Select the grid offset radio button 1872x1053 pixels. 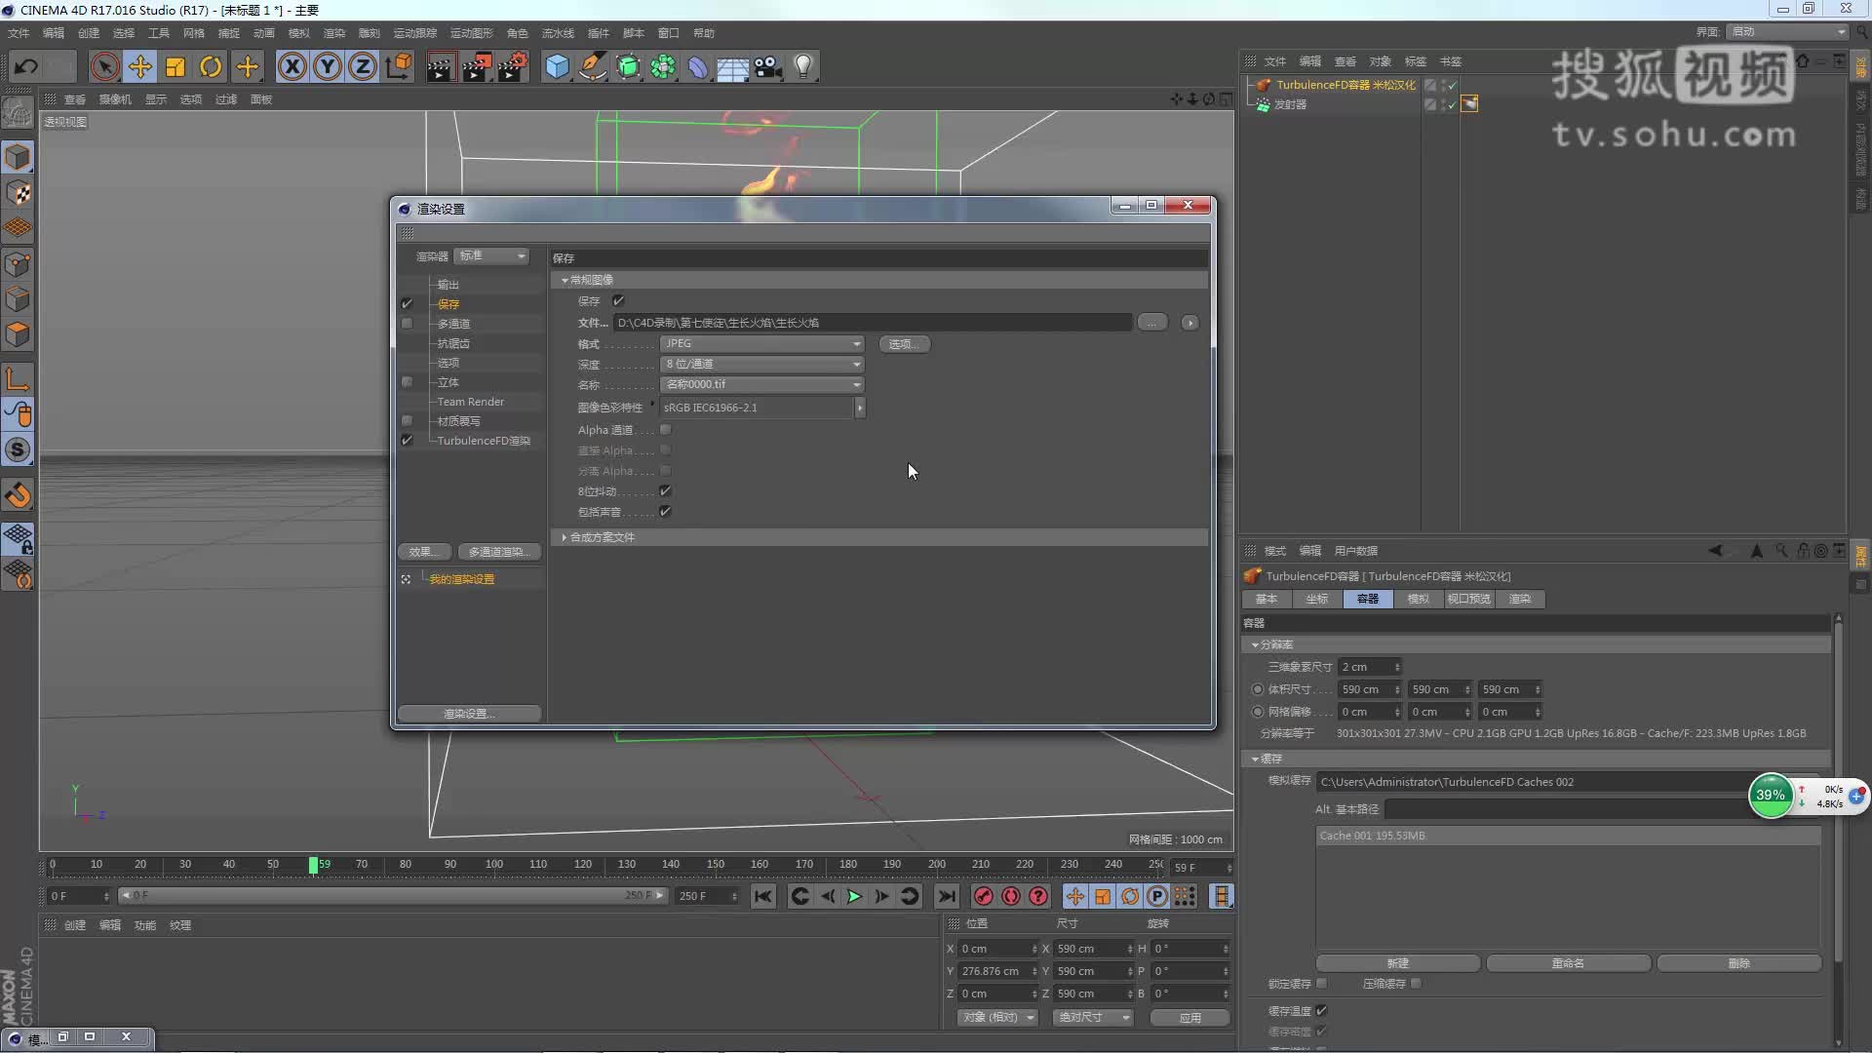[1258, 712]
